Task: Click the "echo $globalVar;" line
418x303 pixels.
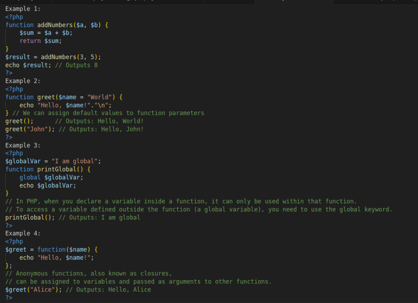Action: coord(48,185)
